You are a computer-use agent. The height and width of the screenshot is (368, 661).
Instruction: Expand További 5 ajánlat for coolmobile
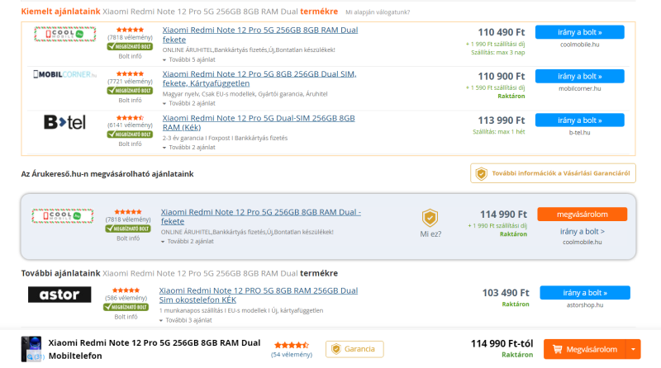point(189,59)
